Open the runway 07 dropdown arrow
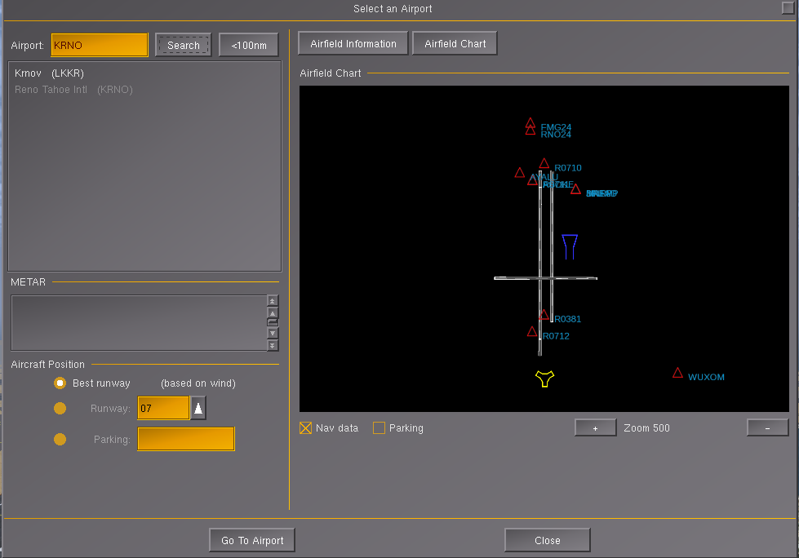799x558 pixels. (x=198, y=408)
